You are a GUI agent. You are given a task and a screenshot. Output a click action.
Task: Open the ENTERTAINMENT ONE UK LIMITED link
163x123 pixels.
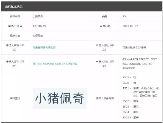pyautogui.click(x=55, y=64)
